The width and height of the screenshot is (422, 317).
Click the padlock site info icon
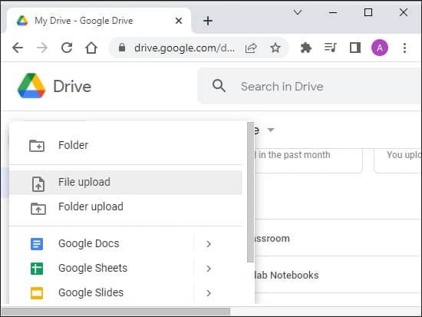tap(122, 48)
